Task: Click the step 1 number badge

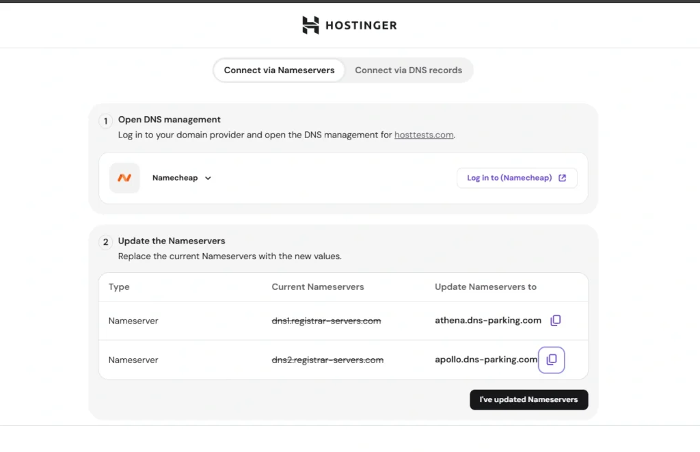Action: [x=105, y=122]
